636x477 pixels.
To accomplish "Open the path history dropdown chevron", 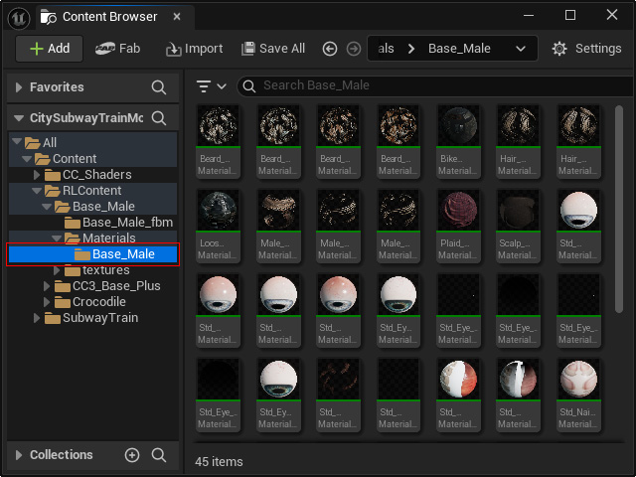I will coord(521,49).
